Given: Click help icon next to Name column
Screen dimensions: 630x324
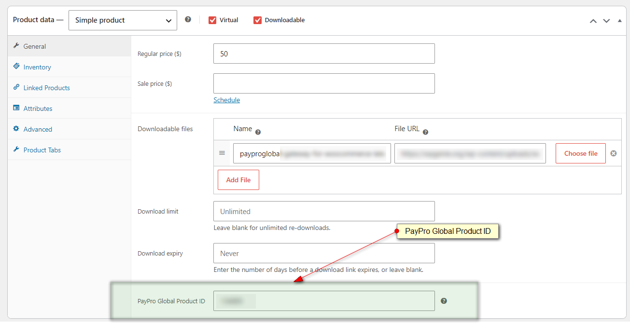Looking at the screenshot, I should pyautogui.click(x=258, y=132).
